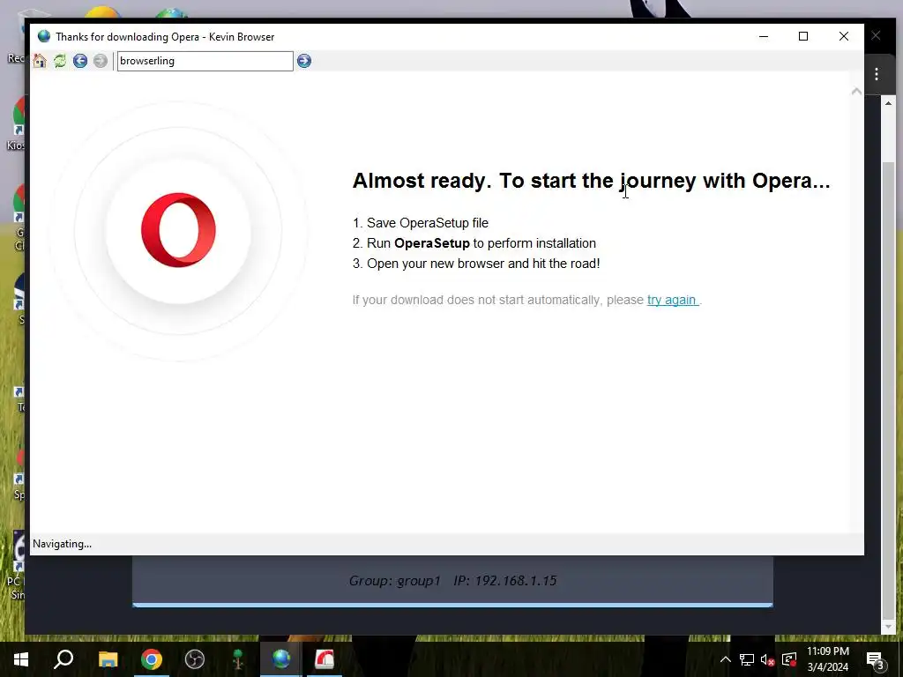Open the three-dot menu in the background window
Viewport: 903px width, 677px height.
pyautogui.click(x=877, y=74)
